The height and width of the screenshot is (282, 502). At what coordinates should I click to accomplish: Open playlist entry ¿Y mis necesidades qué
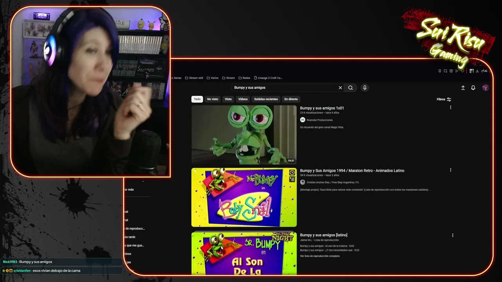click(x=329, y=250)
